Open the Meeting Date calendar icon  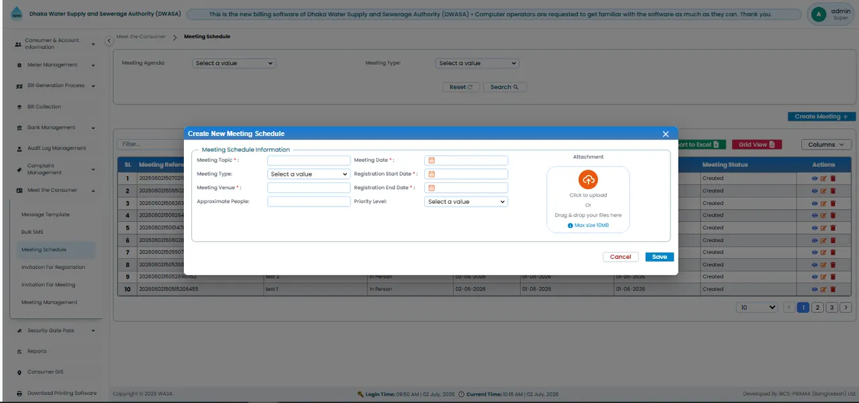pyautogui.click(x=432, y=160)
